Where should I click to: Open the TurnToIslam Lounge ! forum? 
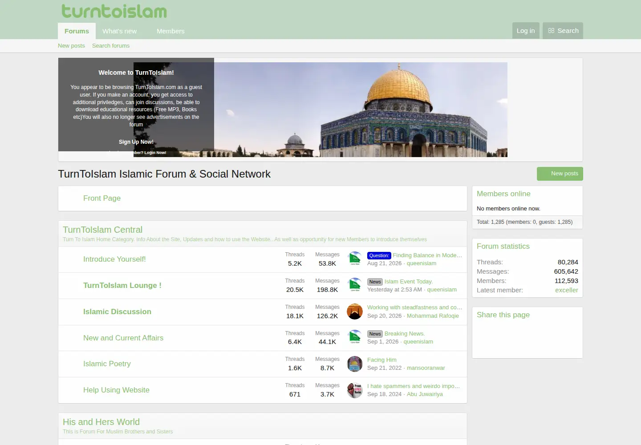coord(122,285)
